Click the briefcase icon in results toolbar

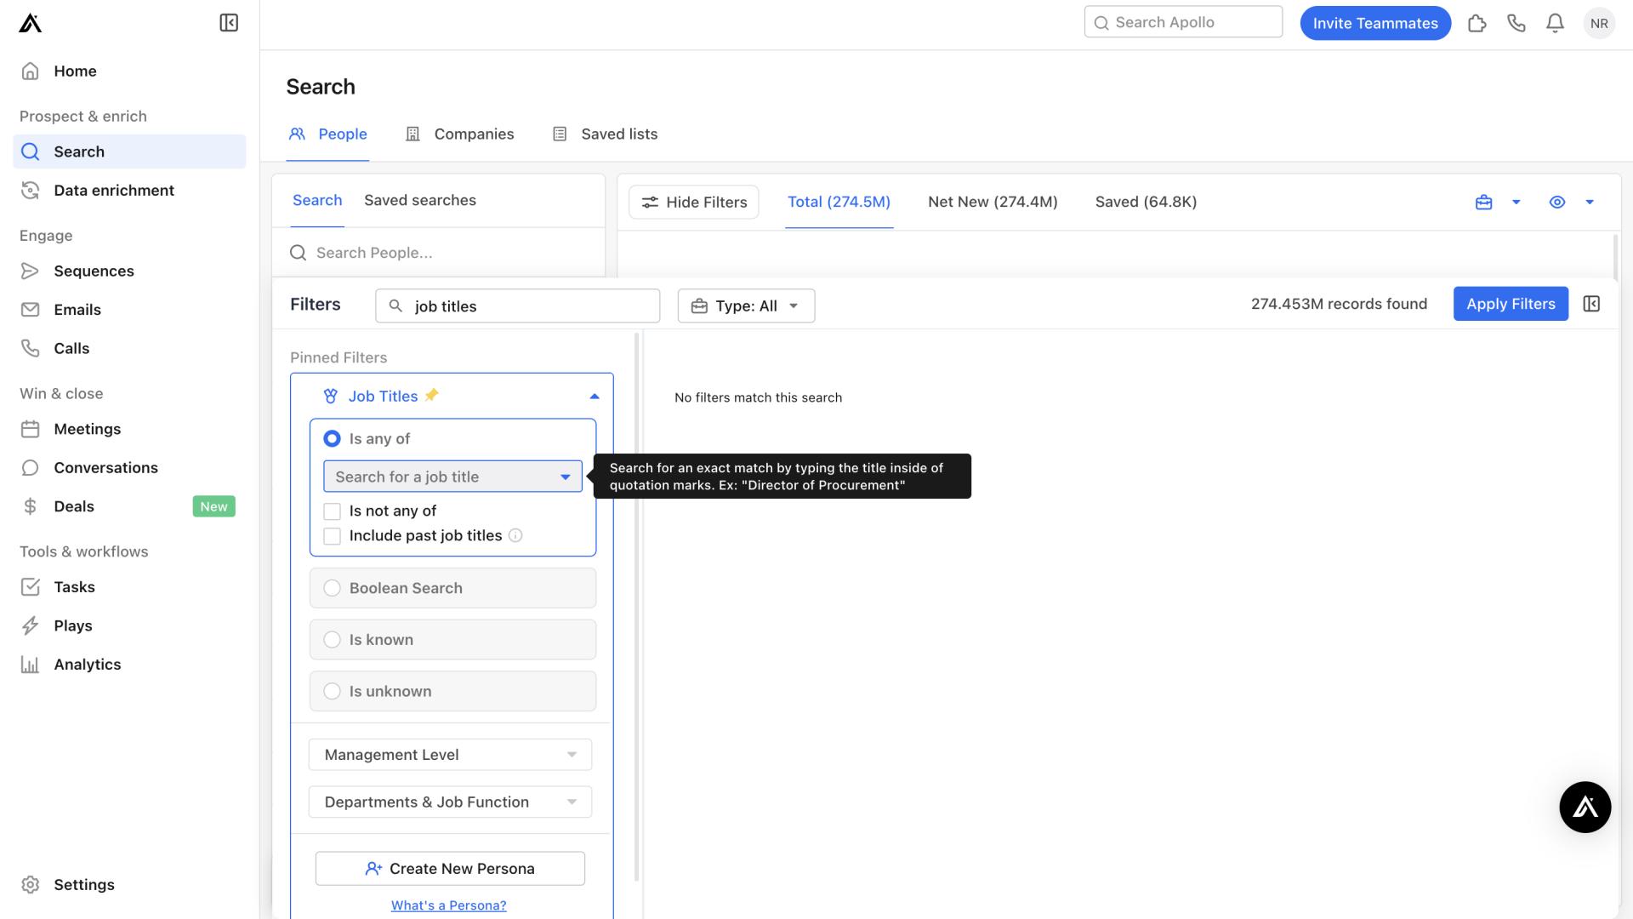pyautogui.click(x=1484, y=203)
